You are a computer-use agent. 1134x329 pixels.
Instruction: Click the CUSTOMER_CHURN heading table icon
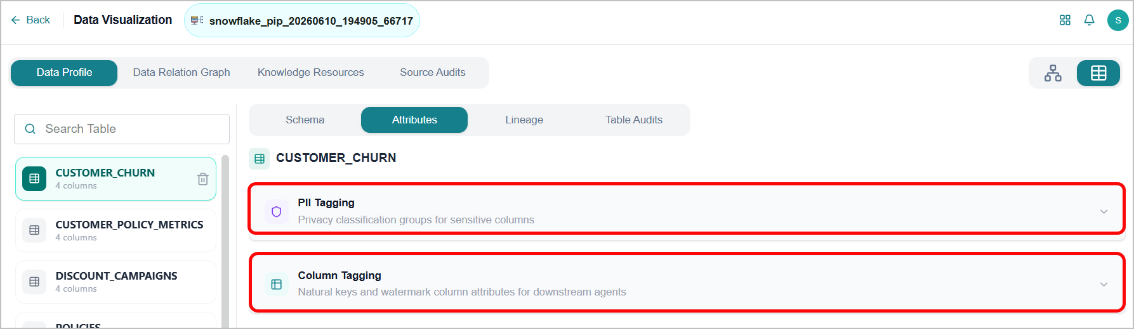(x=260, y=158)
